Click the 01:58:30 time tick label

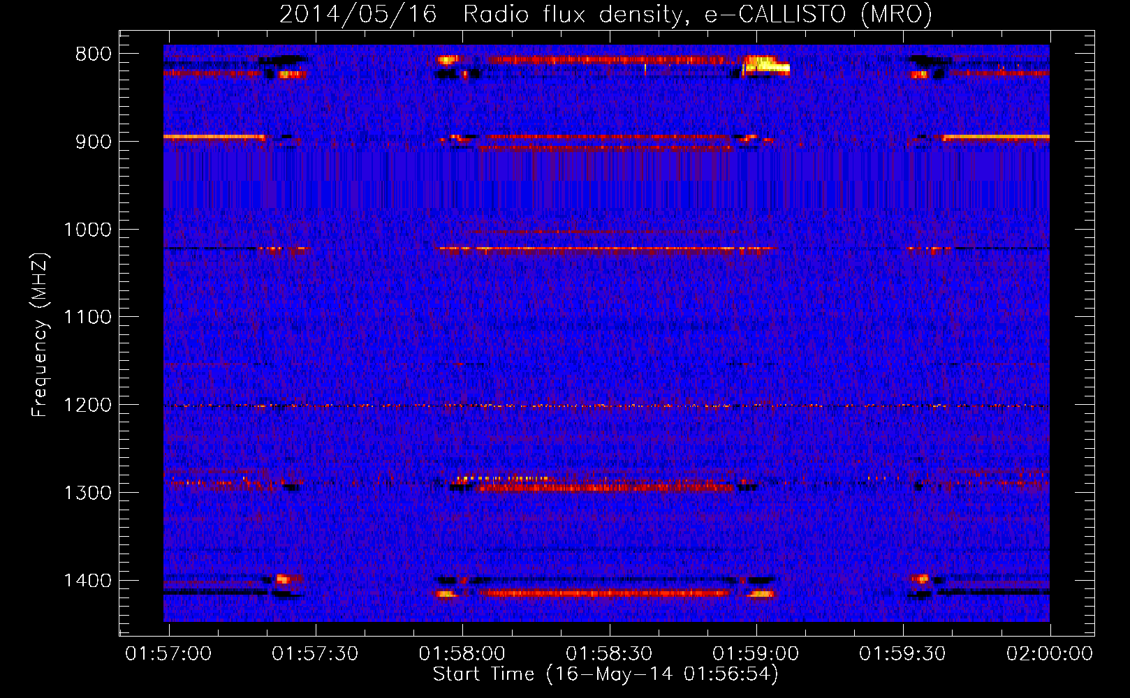pyautogui.click(x=609, y=653)
